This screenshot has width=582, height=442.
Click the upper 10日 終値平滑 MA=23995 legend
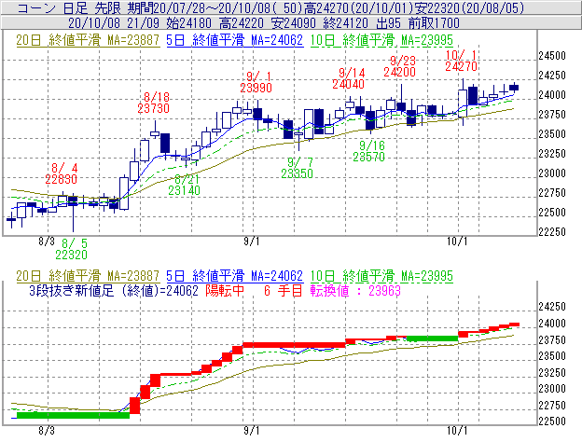(x=381, y=40)
